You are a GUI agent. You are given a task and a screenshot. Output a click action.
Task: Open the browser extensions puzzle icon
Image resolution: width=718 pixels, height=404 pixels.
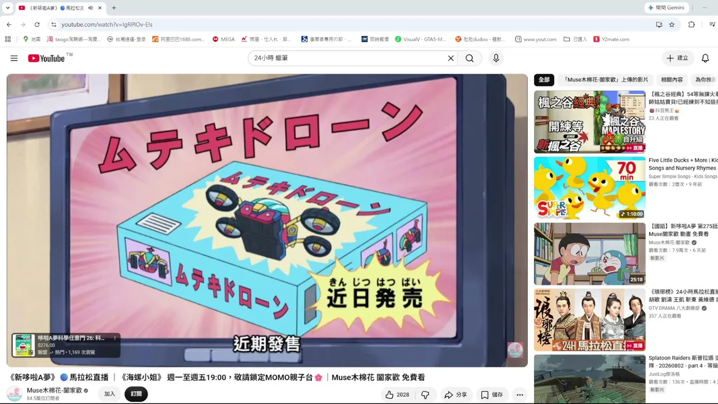click(x=692, y=25)
